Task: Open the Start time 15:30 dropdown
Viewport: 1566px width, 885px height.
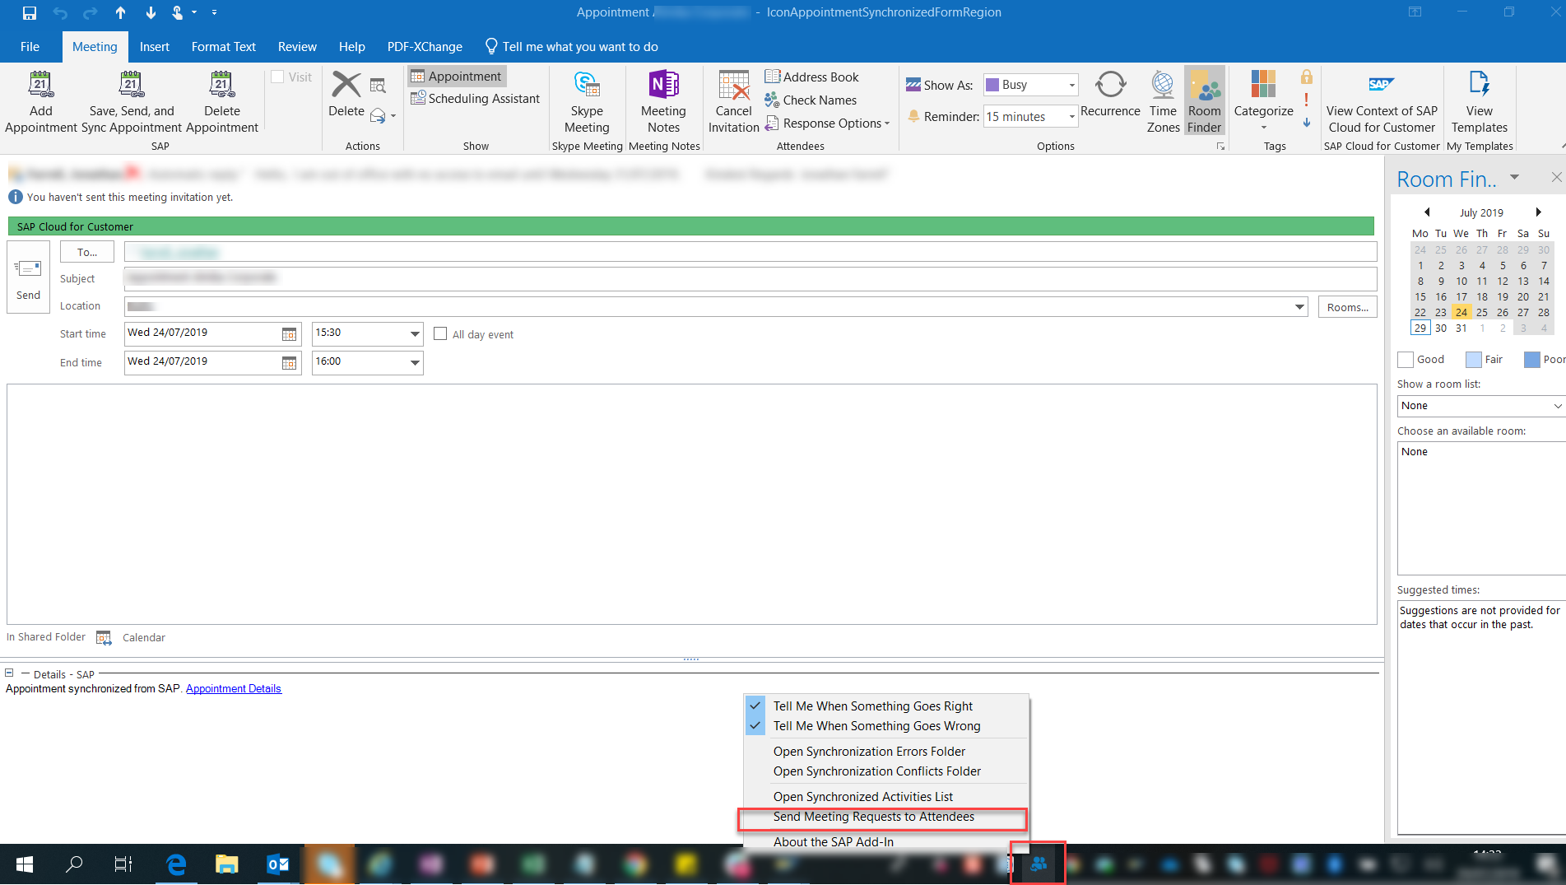Action: tap(415, 333)
